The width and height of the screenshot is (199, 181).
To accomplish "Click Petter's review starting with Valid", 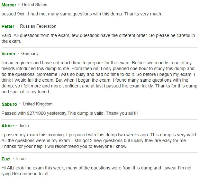I will (98, 38).
